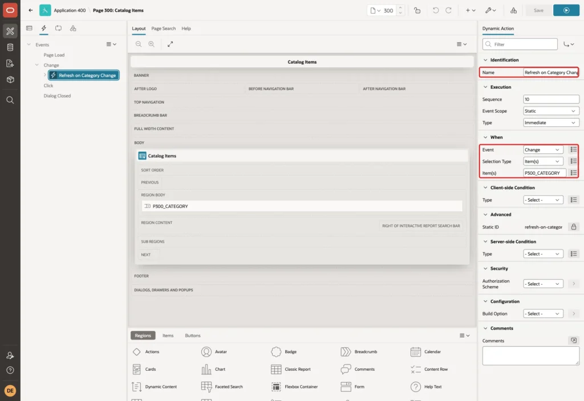Switch gallery to Regions tab
Screen dimensions: 584x401
click(143, 335)
